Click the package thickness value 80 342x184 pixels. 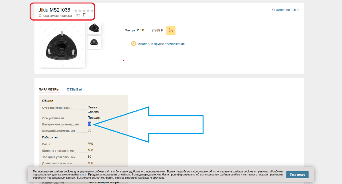click(x=89, y=157)
